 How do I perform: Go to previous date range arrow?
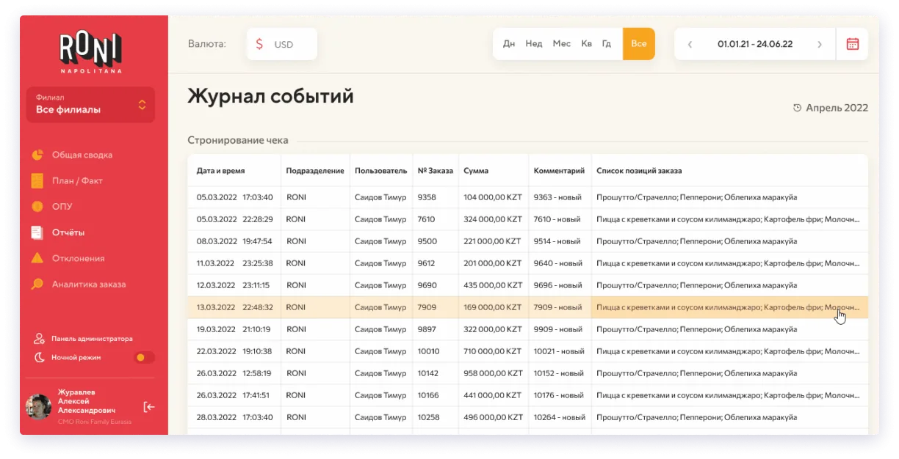pyautogui.click(x=690, y=44)
